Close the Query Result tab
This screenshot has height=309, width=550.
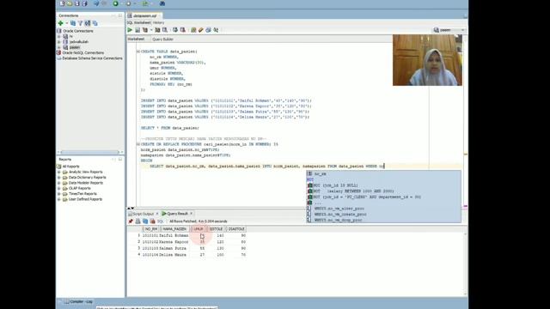pyautogui.click(x=191, y=214)
